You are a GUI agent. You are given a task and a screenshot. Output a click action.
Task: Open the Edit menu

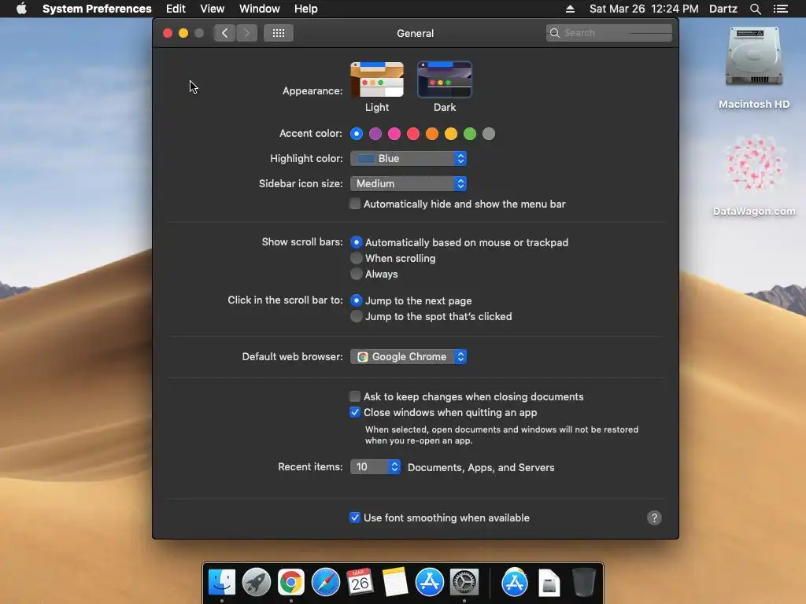(x=176, y=9)
